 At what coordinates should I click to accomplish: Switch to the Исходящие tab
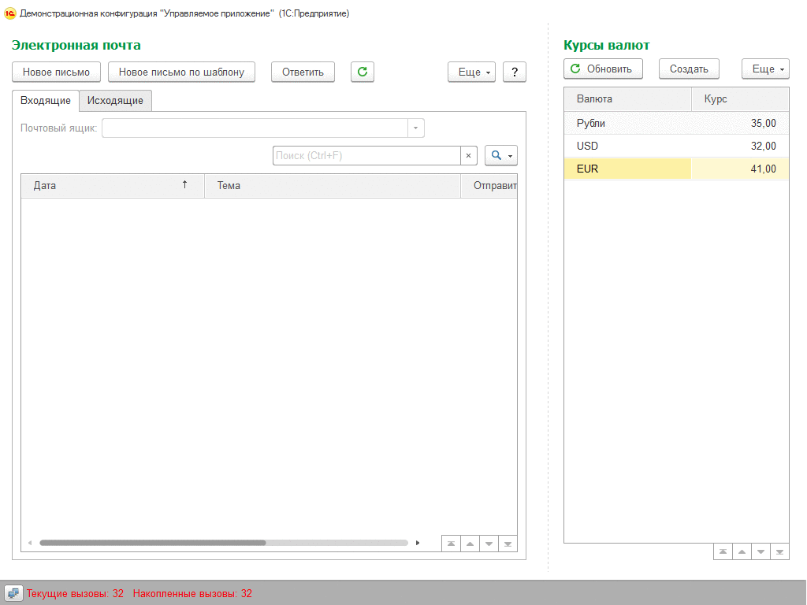(x=115, y=101)
